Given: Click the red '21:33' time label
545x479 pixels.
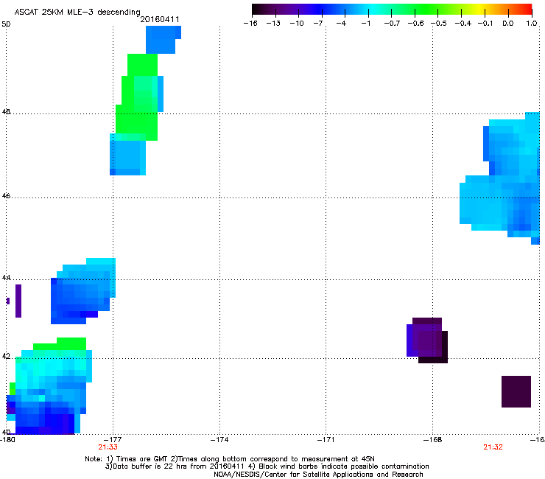Looking at the screenshot, I should click(x=108, y=447).
